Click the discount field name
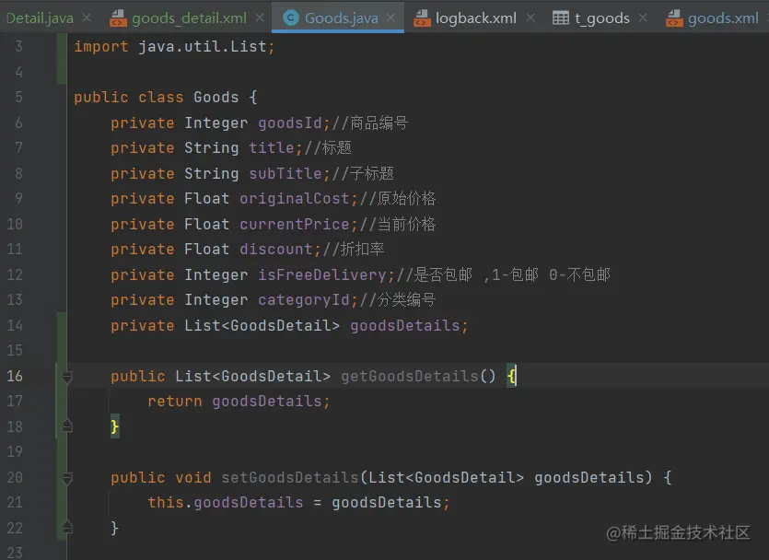 click(x=276, y=249)
